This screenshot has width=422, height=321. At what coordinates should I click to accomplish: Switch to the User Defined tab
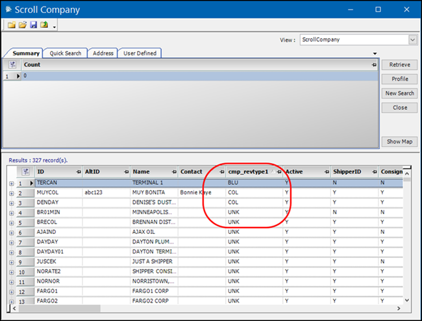pyautogui.click(x=140, y=53)
